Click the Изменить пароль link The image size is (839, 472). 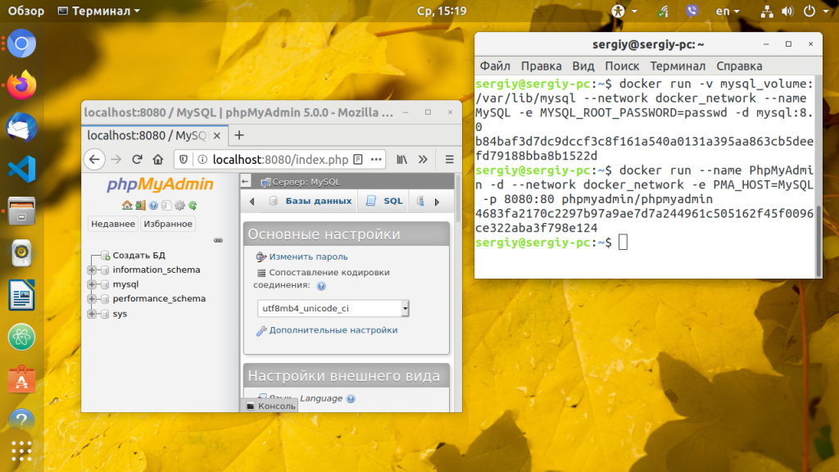308,256
